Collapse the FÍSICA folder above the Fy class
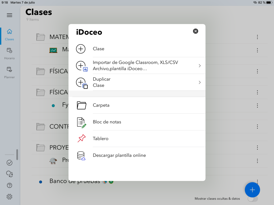Screen dimensions: 274x205 [41, 92]
